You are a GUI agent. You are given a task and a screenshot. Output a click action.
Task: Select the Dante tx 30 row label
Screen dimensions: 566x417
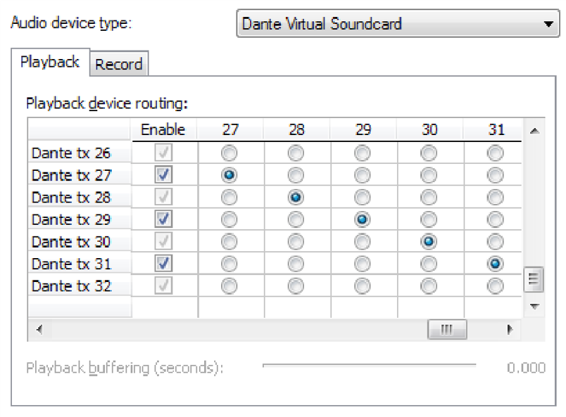(80, 242)
